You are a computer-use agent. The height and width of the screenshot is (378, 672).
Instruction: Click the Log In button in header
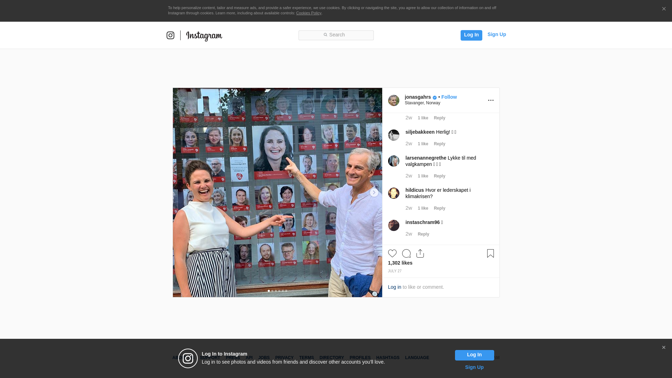tap(471, 35)
